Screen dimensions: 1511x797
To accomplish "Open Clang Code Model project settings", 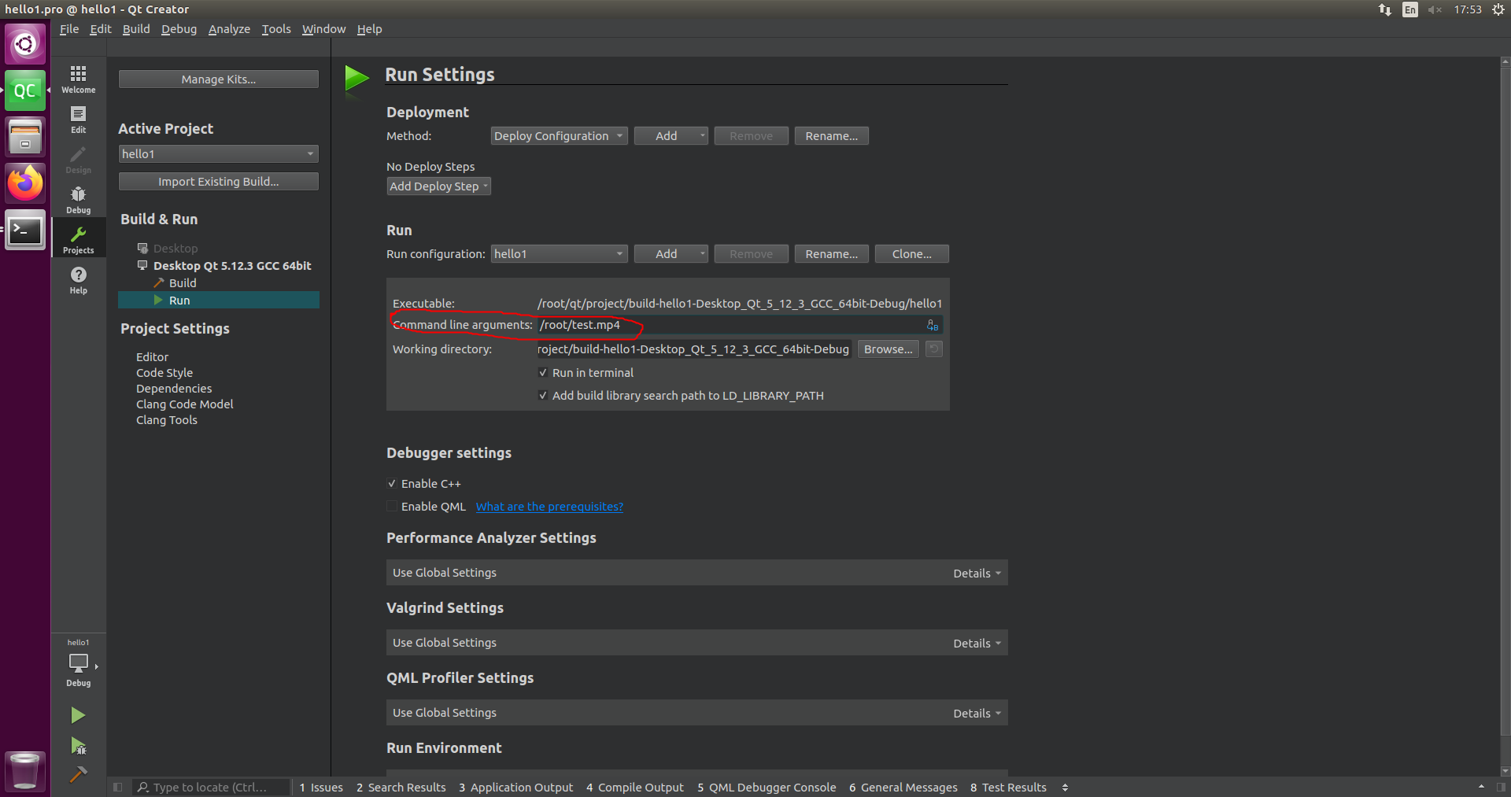I will (x=184, y=404).
